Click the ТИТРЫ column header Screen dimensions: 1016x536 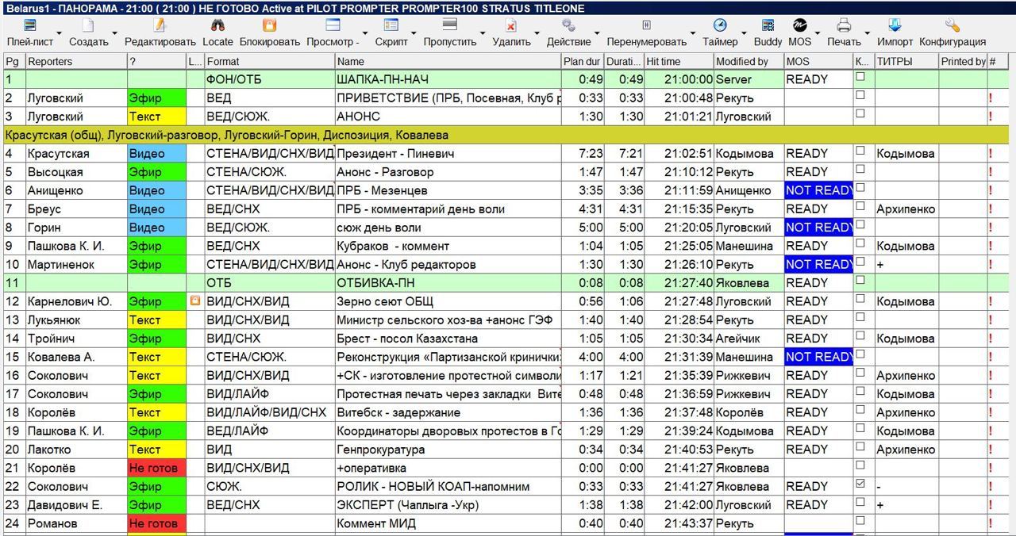click(x=906, y=61)
